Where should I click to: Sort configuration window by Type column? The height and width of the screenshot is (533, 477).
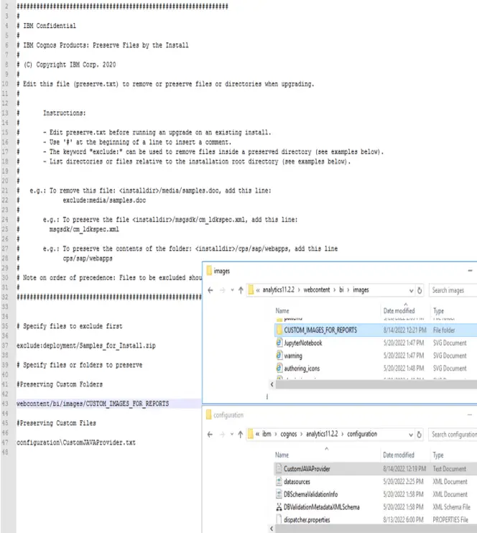pyautogui.click(x=438, y=455)
